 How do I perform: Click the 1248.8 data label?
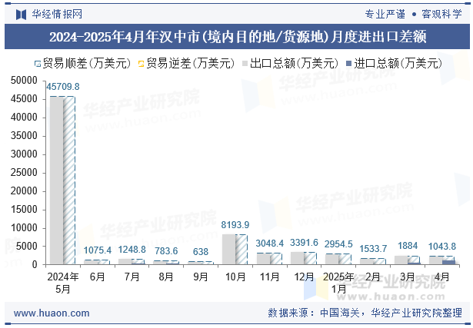coord(132,250)
